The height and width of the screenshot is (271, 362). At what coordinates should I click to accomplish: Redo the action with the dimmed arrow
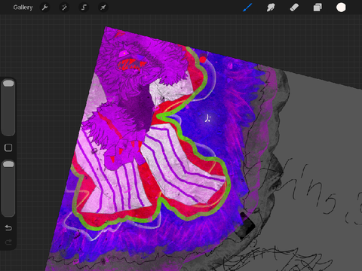click(8, 242)
